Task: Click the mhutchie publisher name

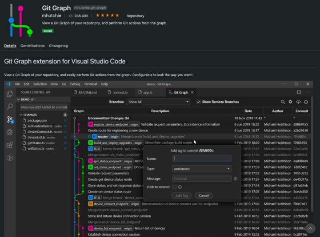Action: [x=52, y=16]
